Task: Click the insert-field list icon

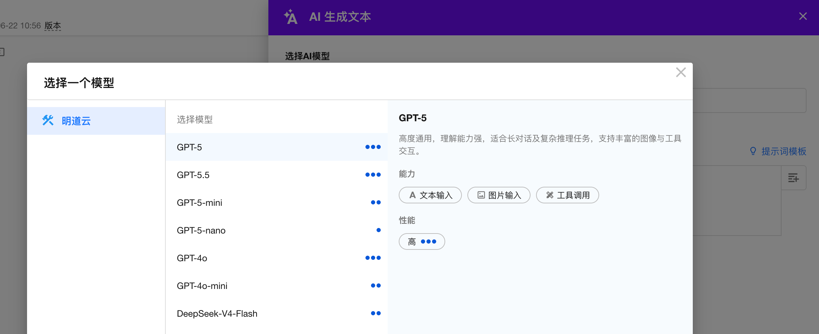Action: 793,178
